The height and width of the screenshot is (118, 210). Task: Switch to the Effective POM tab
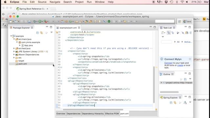click(x=112, y=114)
